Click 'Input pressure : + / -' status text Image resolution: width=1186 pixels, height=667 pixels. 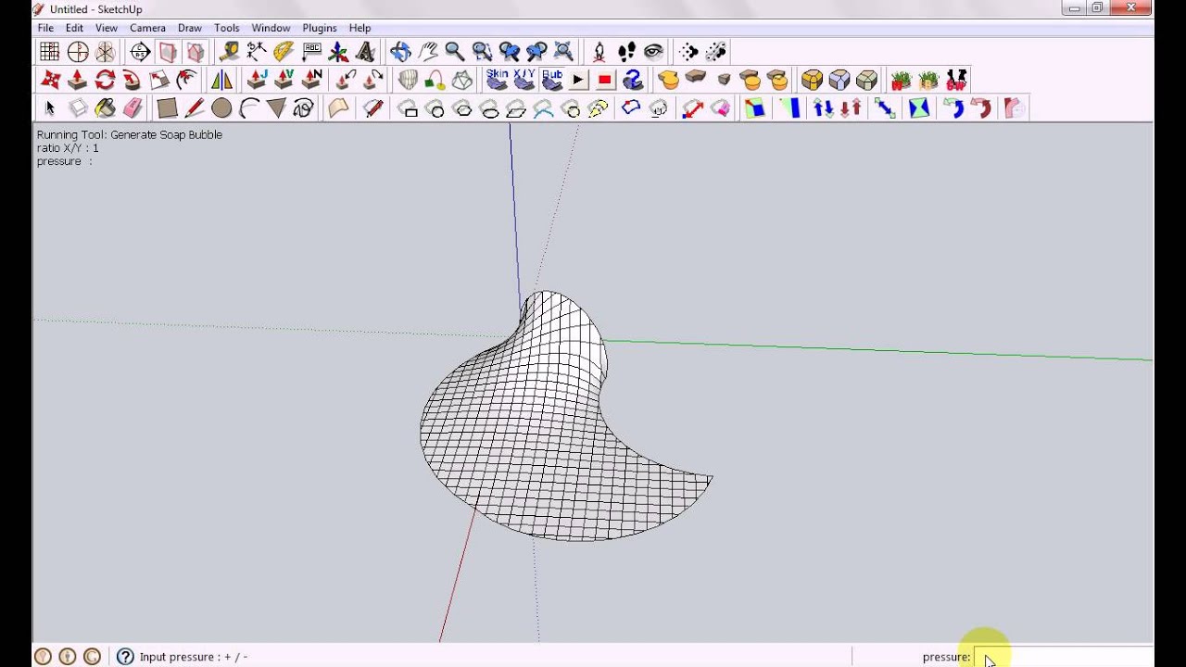coord(194,657)
